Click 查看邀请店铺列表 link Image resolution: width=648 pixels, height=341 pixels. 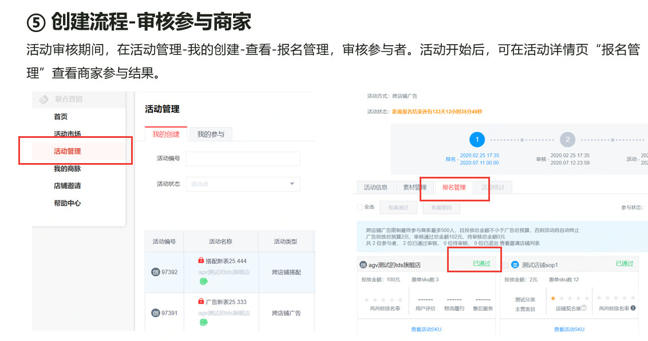coord(519,243)
